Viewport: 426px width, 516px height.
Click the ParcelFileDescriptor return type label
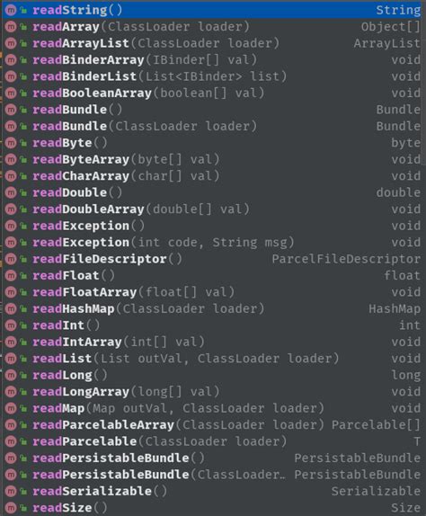click(x=346, y=259)
